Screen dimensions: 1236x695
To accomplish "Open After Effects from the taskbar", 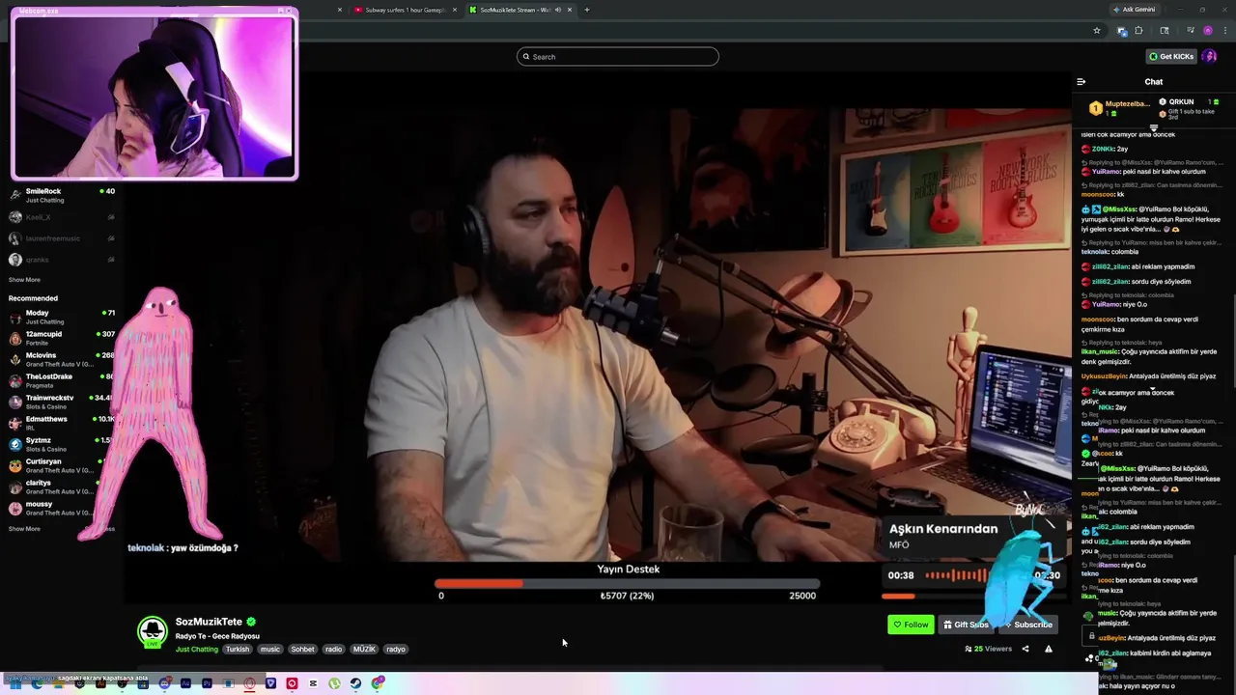I will point(185,683).
